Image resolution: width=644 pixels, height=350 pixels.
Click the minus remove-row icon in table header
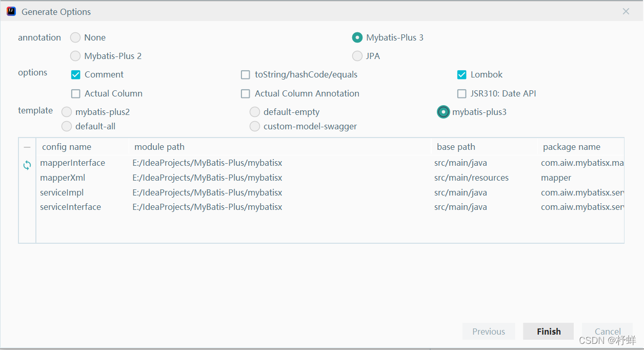[x=27, y=147]
